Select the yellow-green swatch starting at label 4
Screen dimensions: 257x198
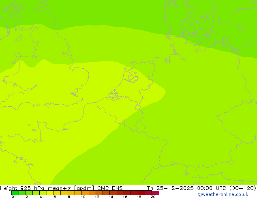click(43, 193)
